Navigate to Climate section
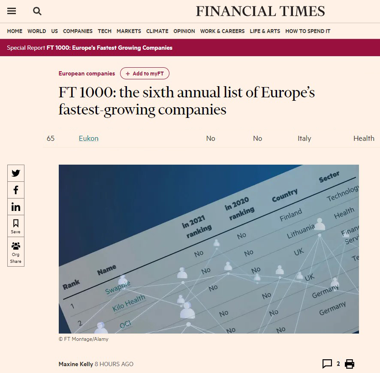 [x=157, y=31]
